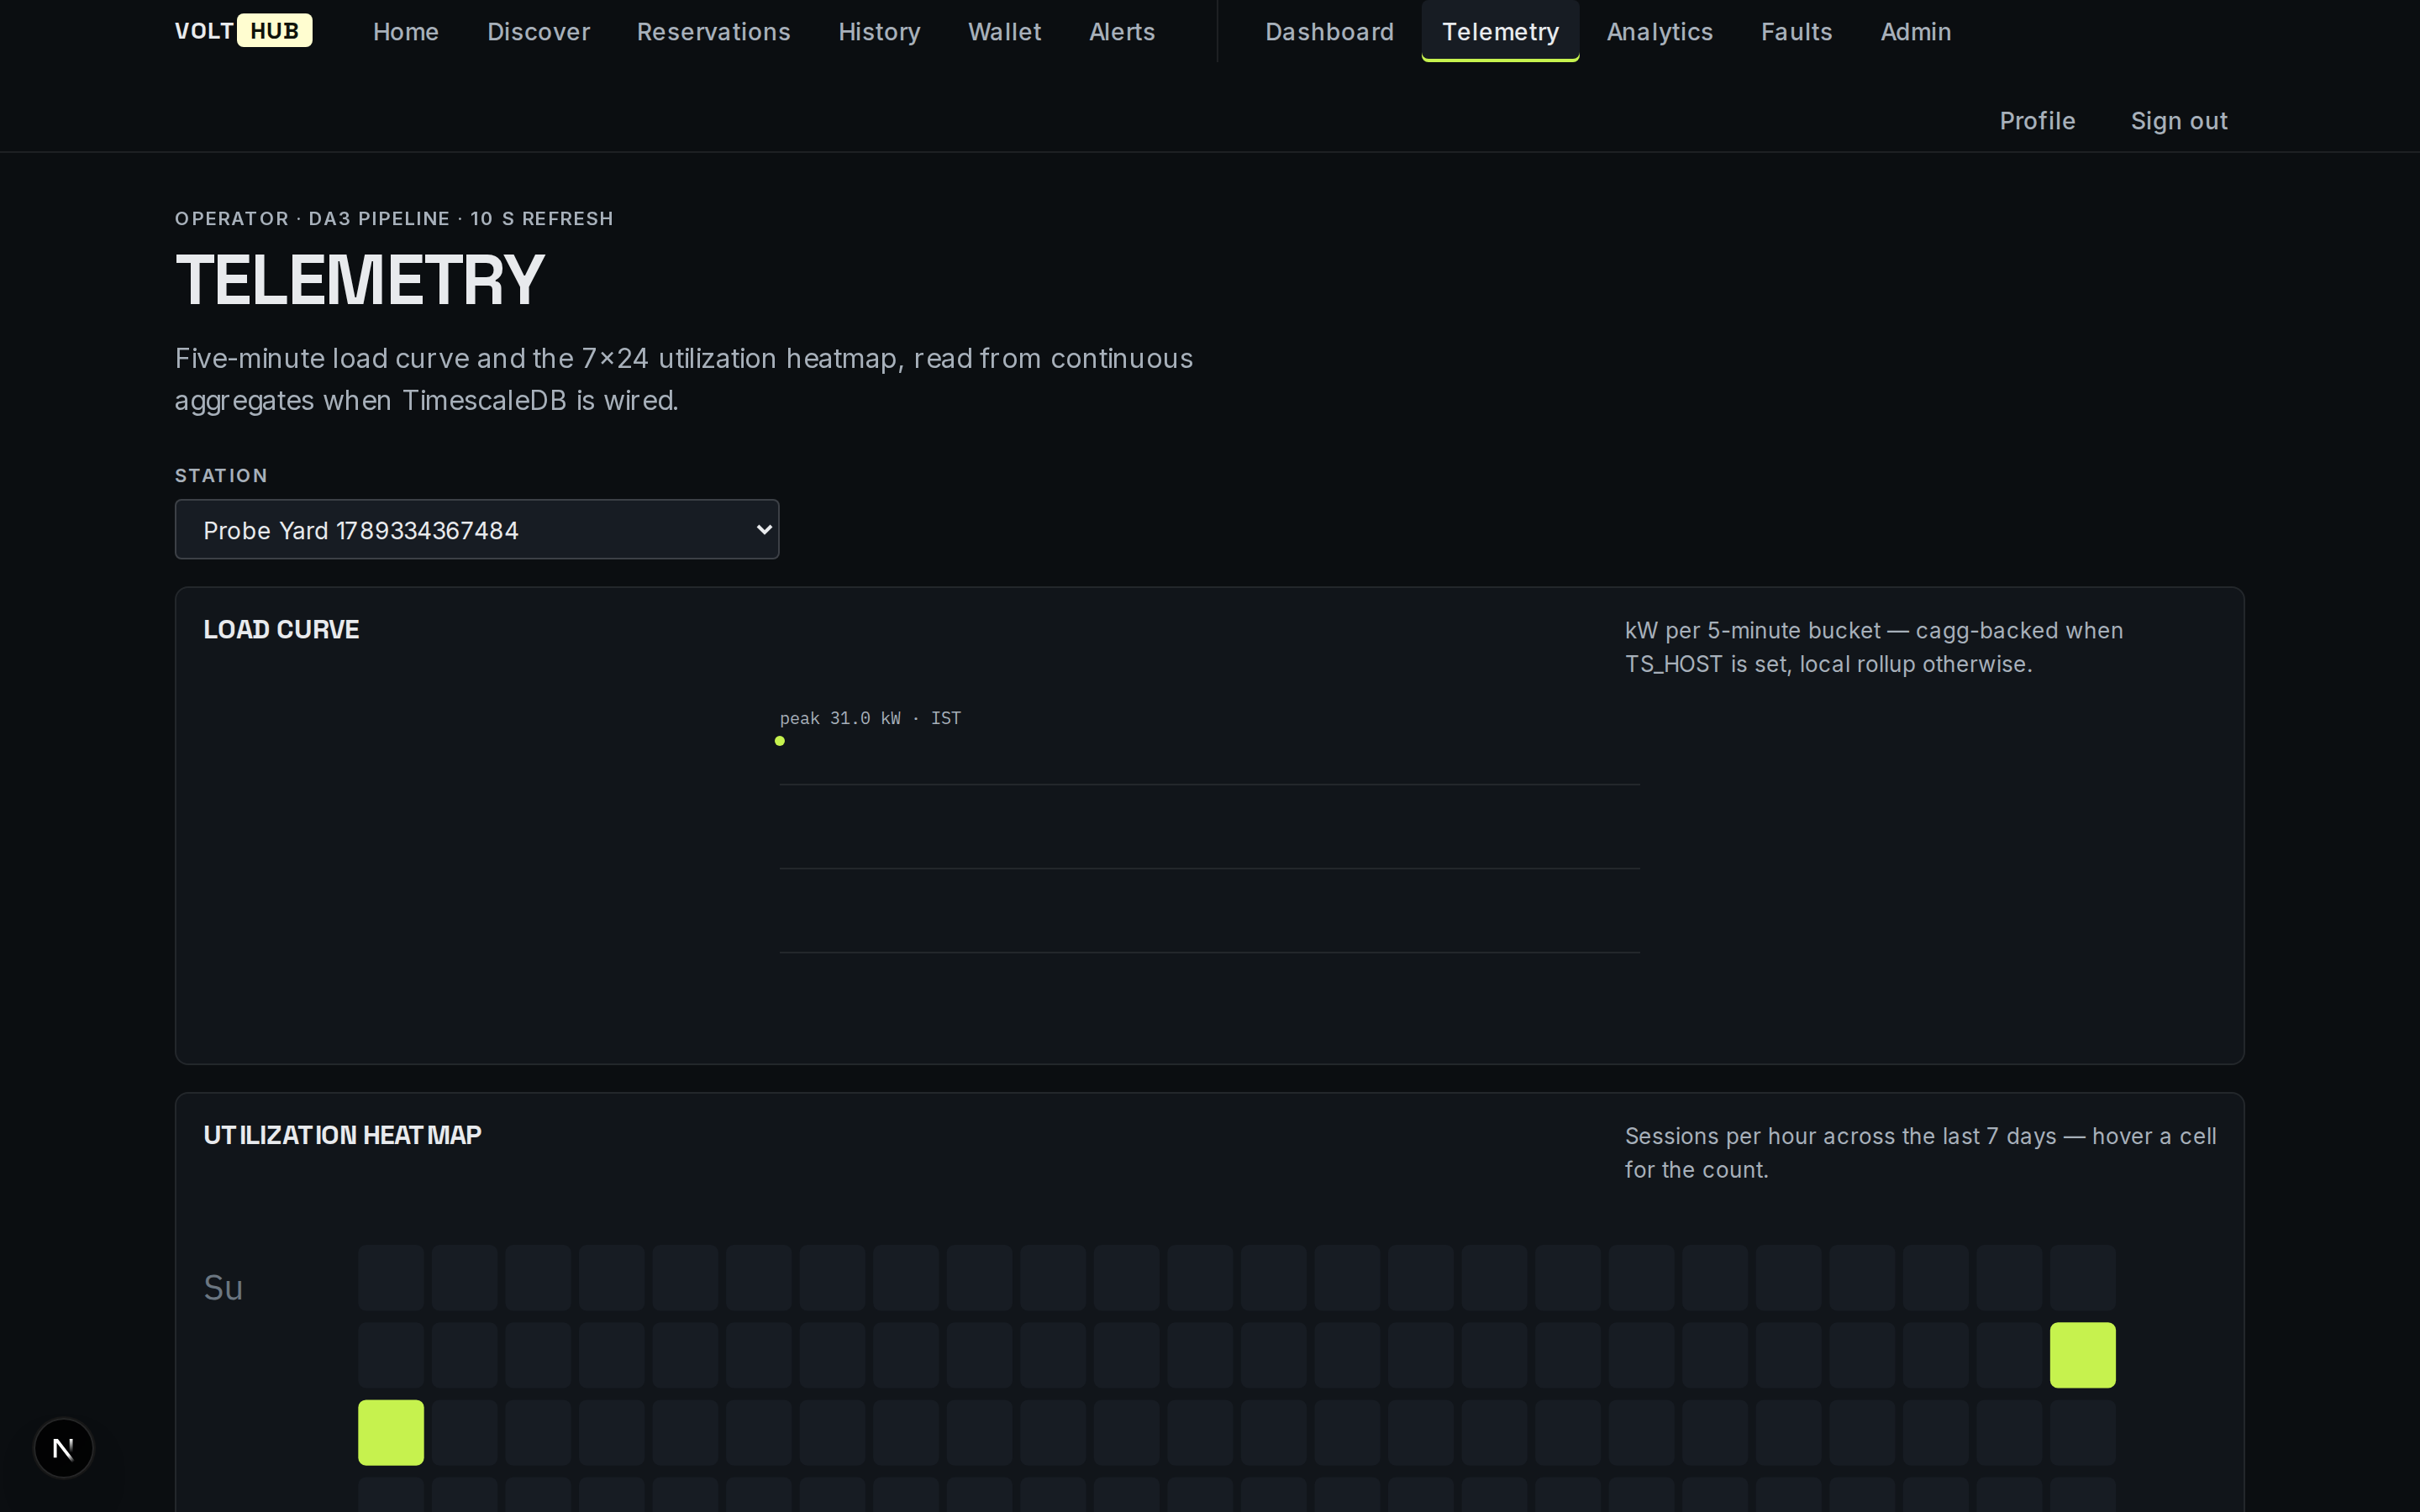Switch to the Analytics tab

click(1659, 32)
